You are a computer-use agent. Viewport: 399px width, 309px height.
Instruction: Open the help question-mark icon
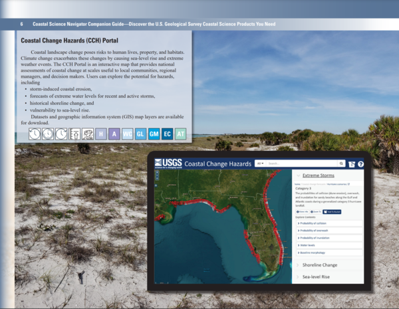360,164
